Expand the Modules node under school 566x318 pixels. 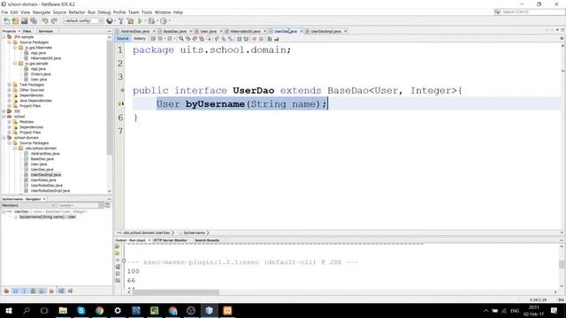(10, 122)
